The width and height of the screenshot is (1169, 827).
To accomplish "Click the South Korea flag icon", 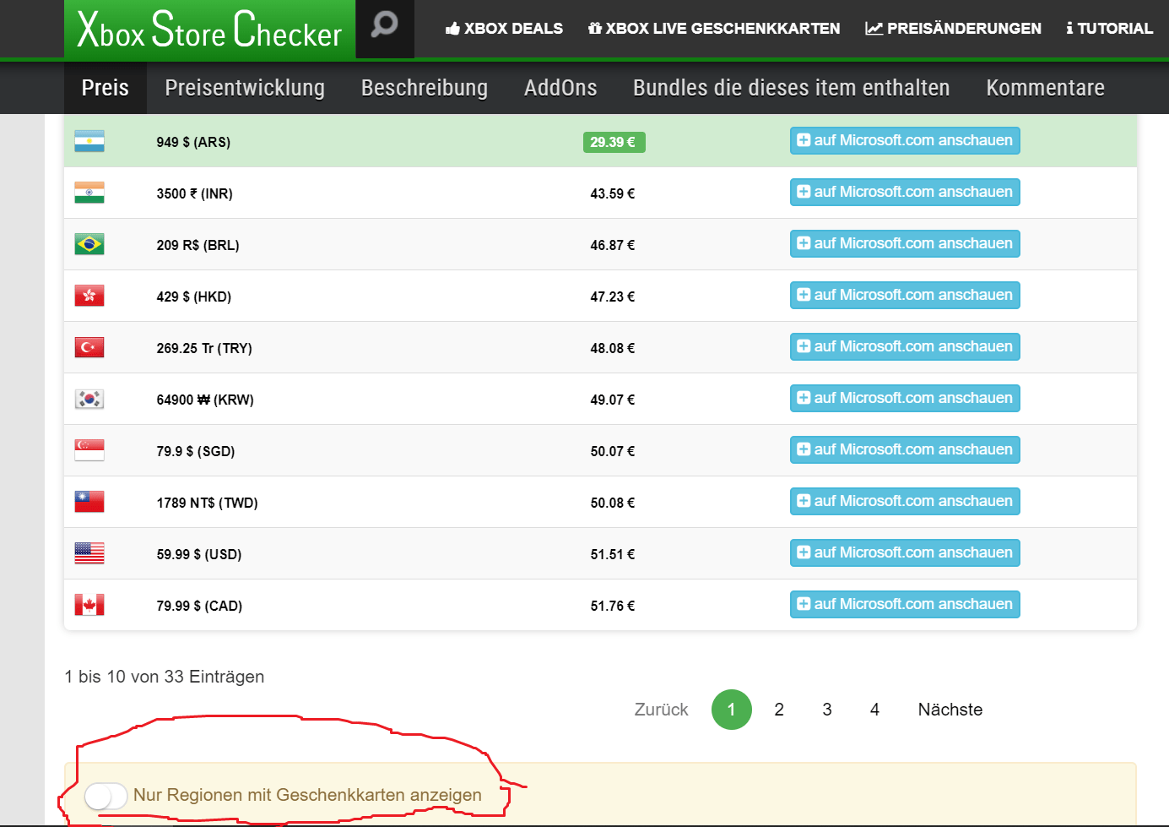I will tap(89, 399).
